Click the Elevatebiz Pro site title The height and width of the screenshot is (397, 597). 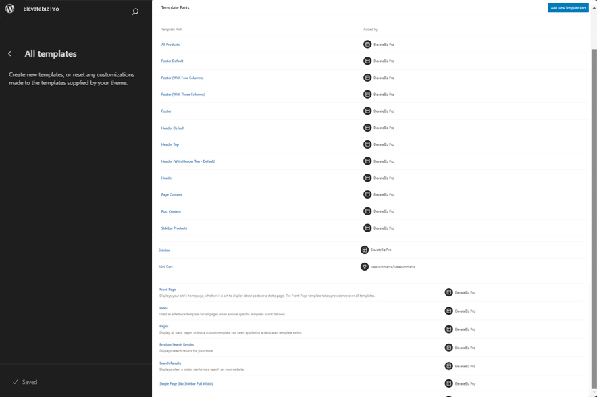pos(41,9)
